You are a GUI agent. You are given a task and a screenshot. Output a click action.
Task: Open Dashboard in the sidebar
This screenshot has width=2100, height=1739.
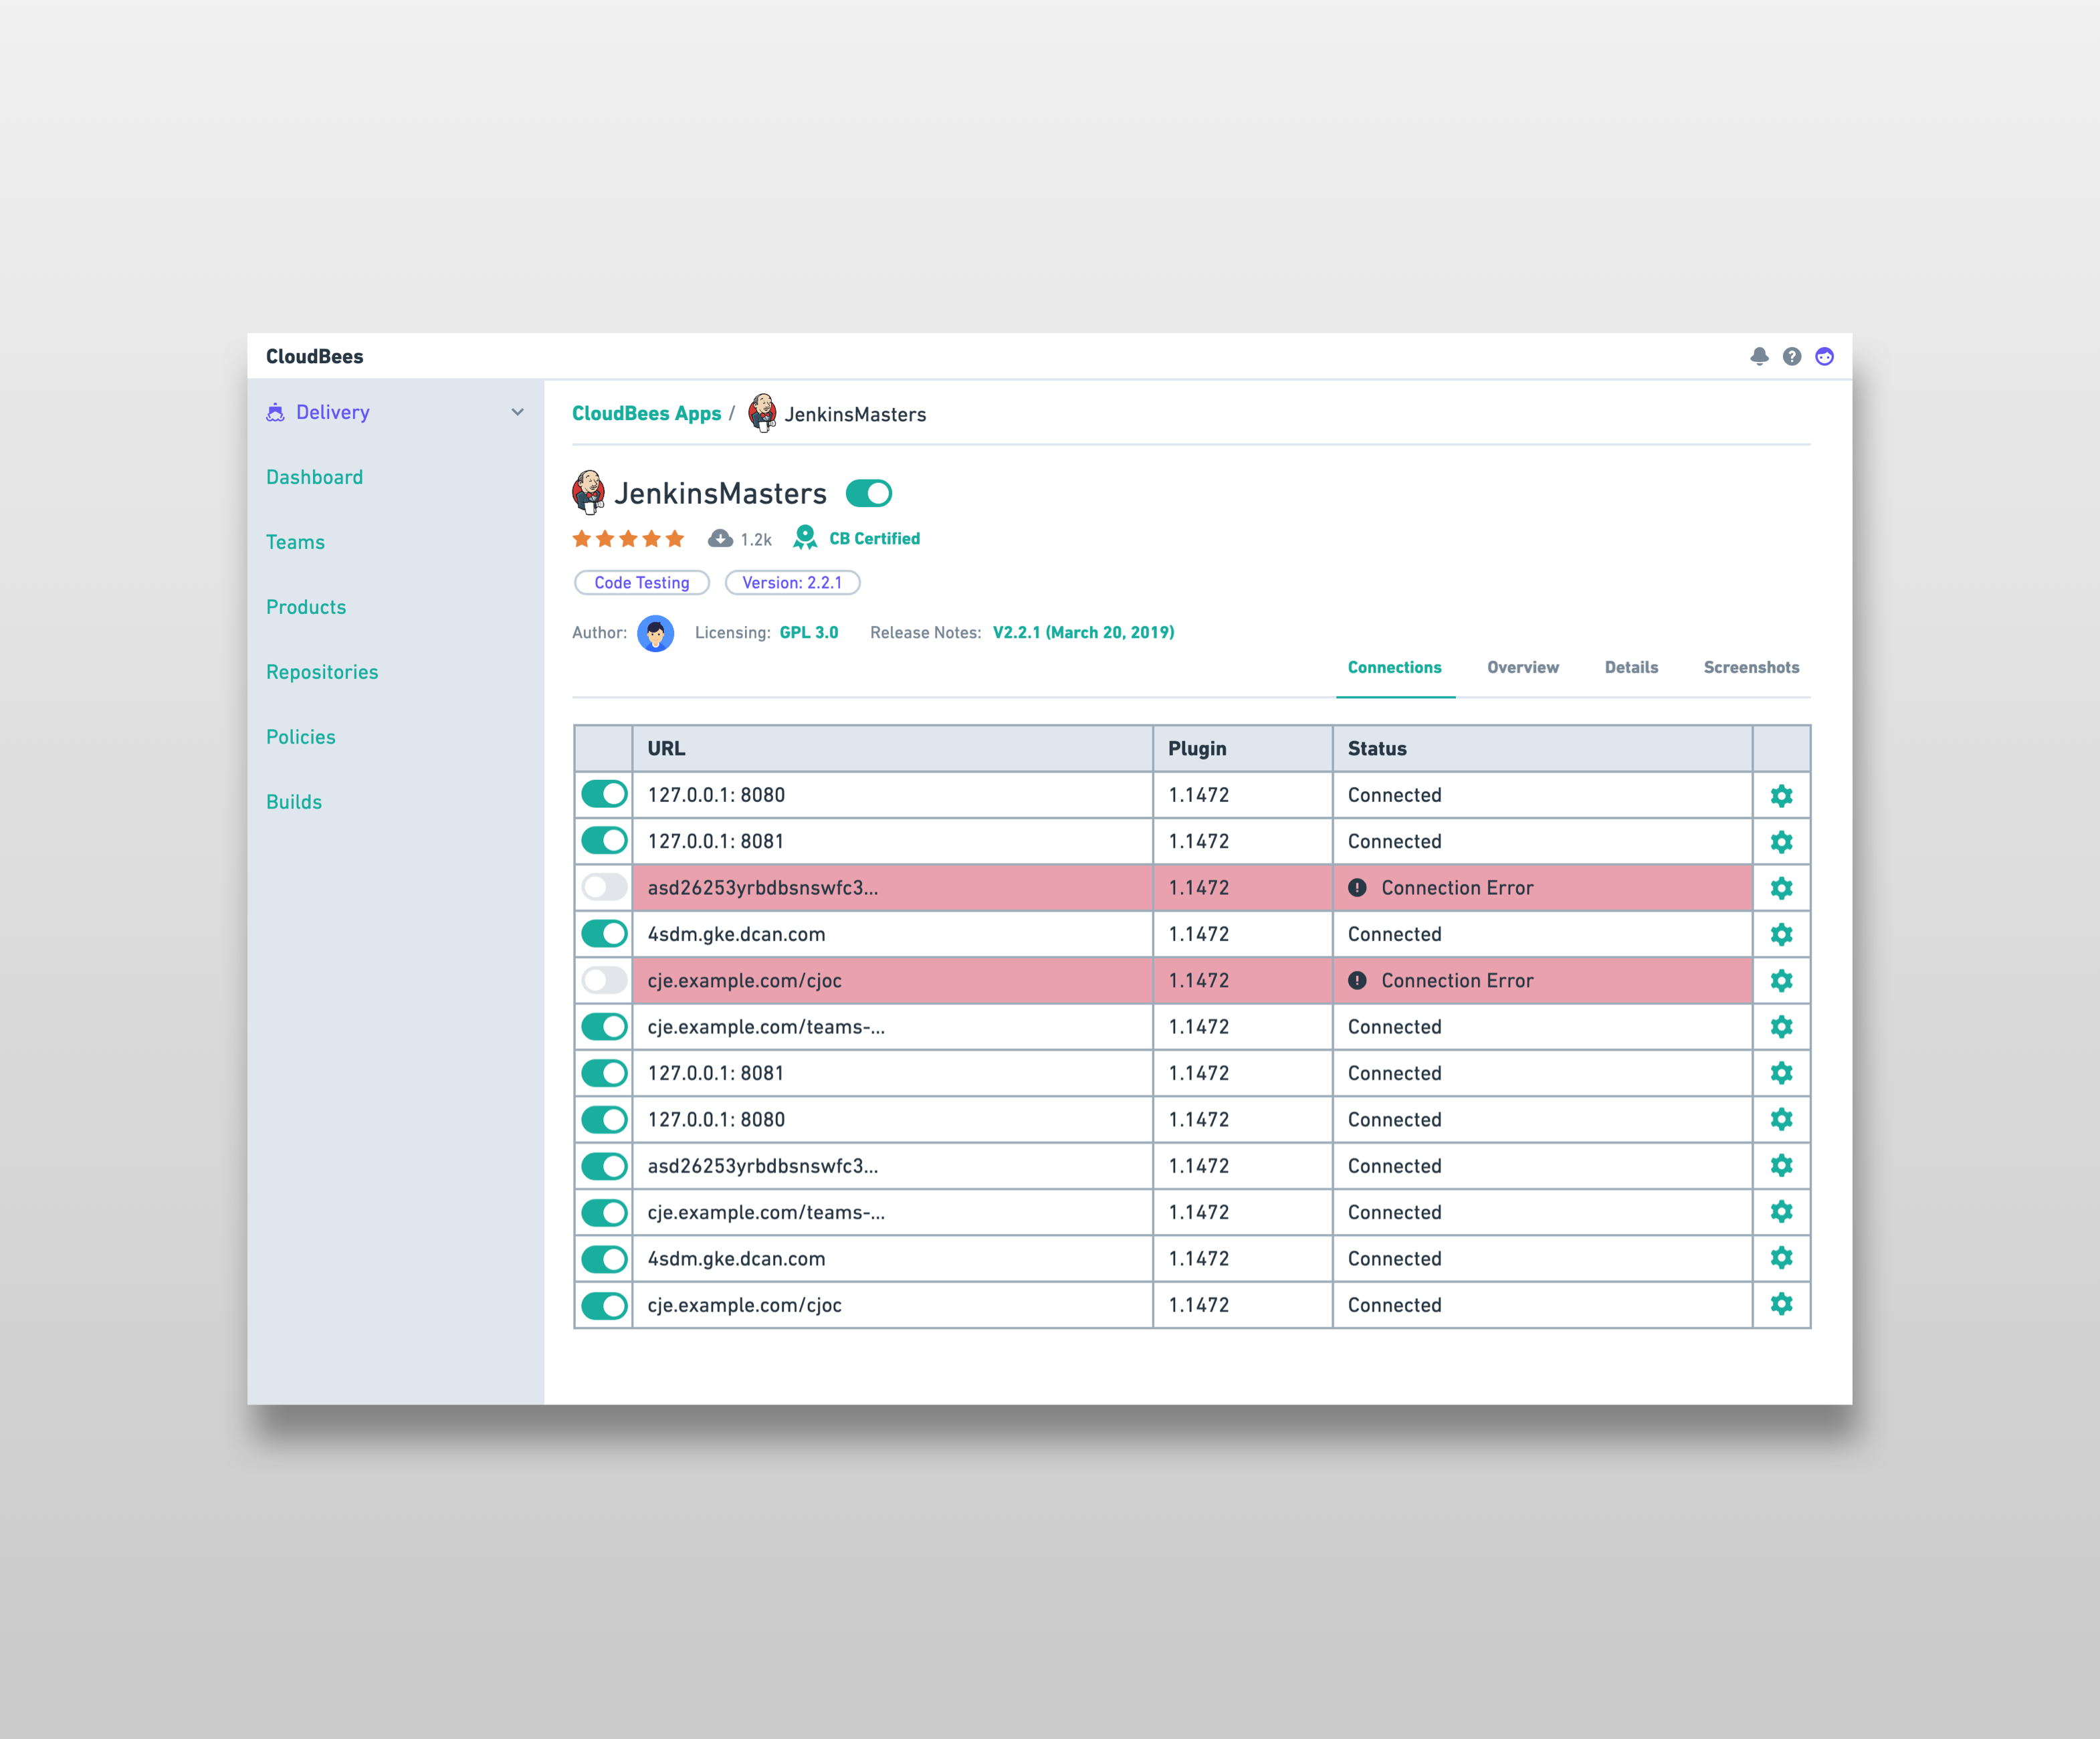coord(314,477)
